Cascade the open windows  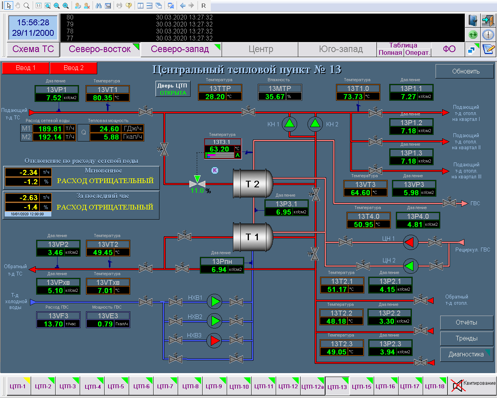pos(159,5)
